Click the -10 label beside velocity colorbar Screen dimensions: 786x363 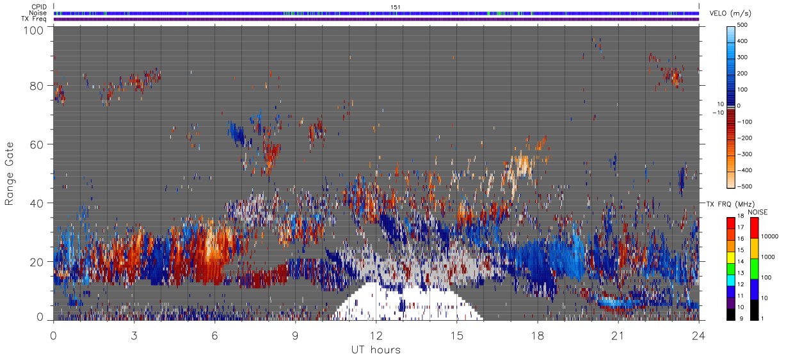(x=718, y=113)
